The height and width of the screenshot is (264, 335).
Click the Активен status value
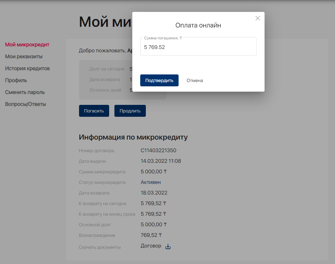150,182
